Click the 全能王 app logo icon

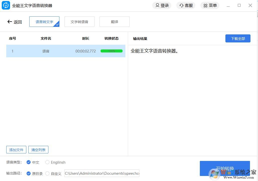click(x=6, y=5)
